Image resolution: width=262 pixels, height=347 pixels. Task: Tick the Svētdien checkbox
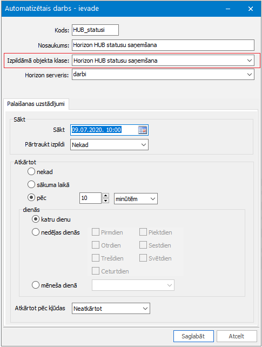(x=143, y=258)
